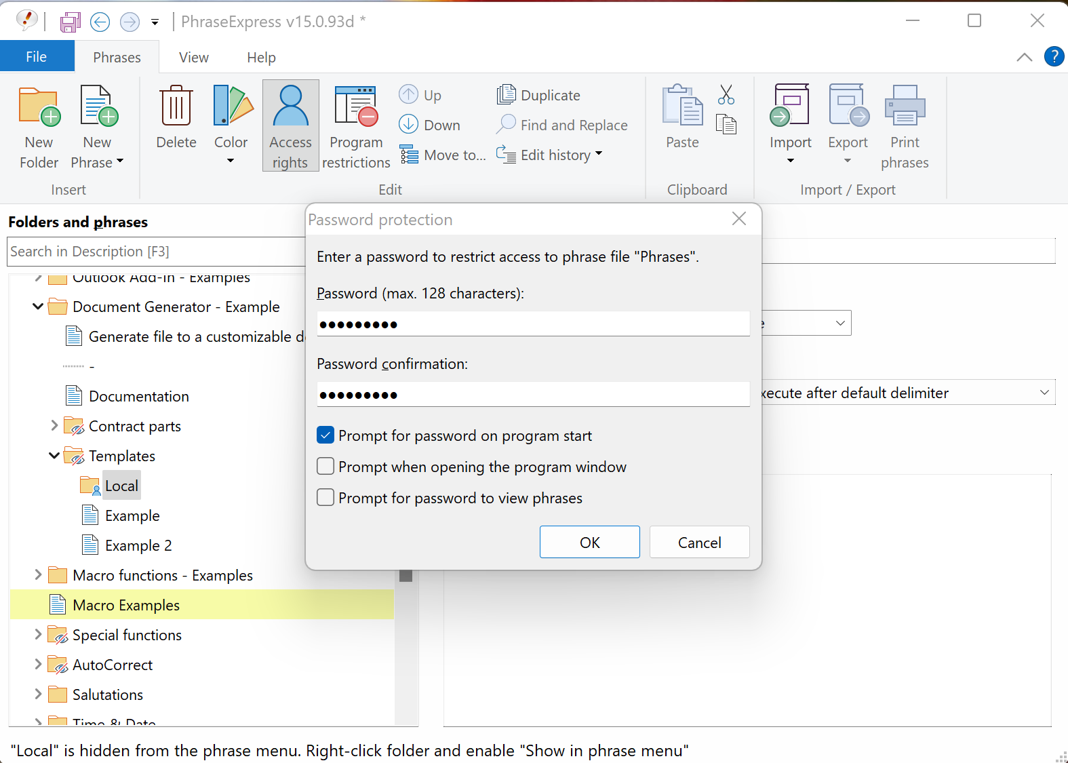The image size is (1068, 763).
Task: Expand the Contract parts folder
Action: (x=54, y=426)
